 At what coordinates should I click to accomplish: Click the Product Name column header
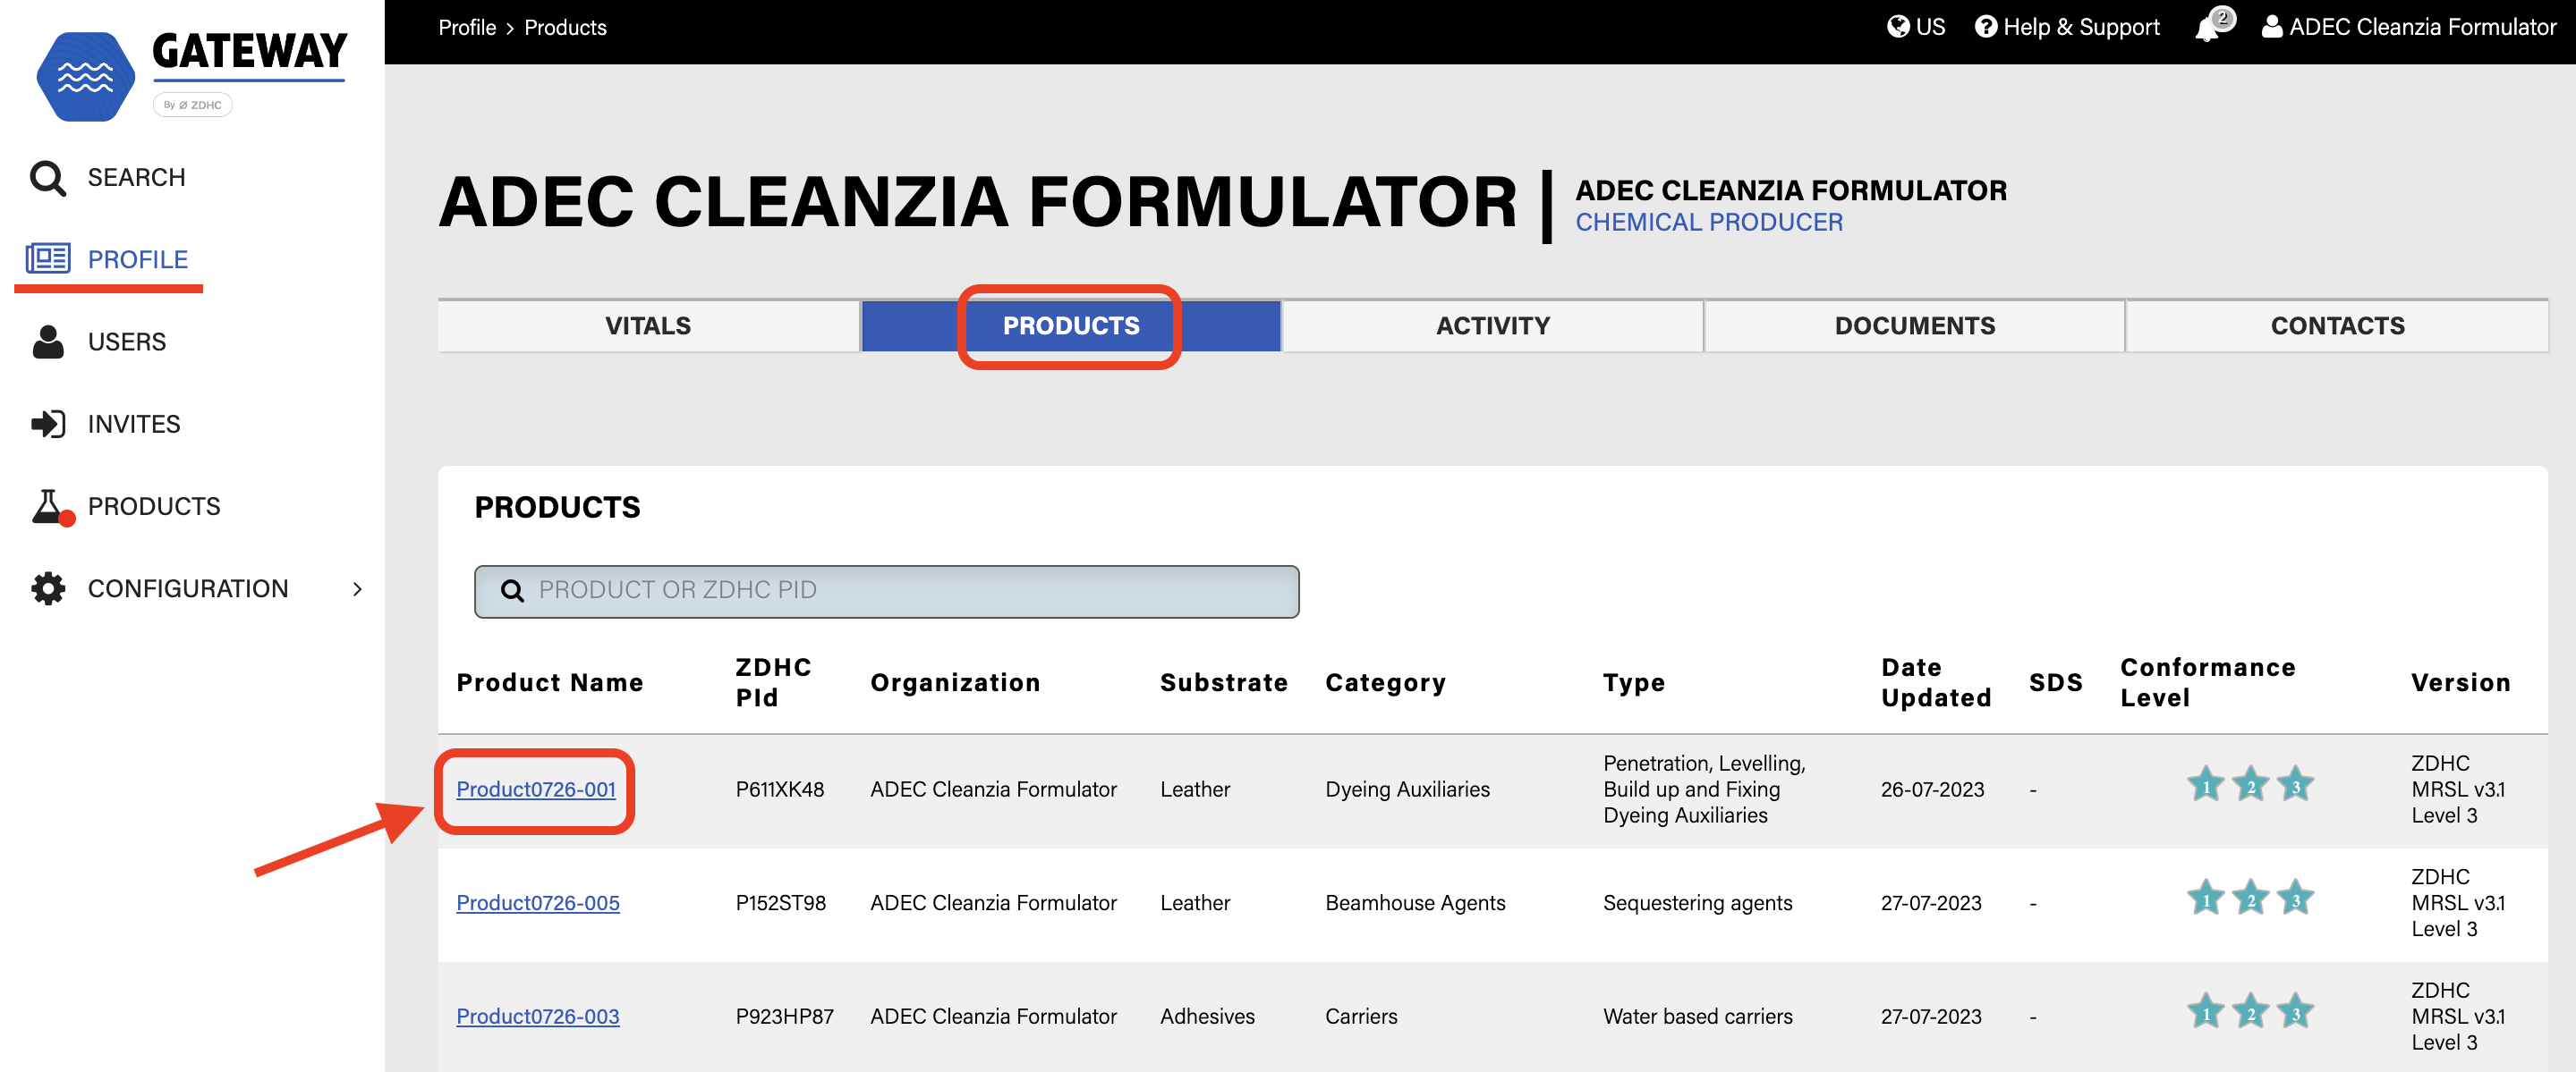click(x=550, y=682)
